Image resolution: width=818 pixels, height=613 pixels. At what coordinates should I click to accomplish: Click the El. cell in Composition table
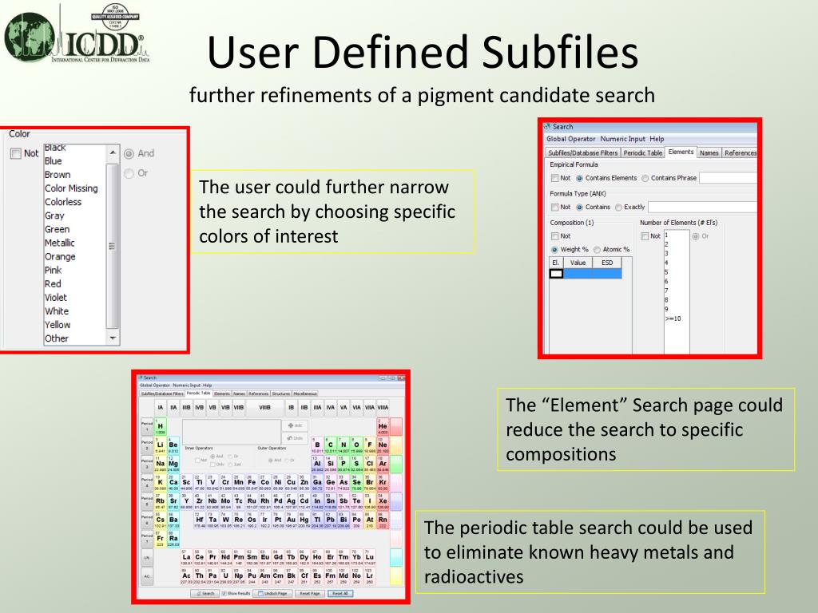click(x=556, y=274)
